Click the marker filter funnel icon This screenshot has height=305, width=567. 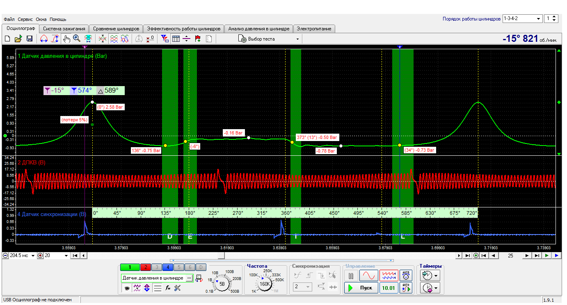click(x=165, y=39)
